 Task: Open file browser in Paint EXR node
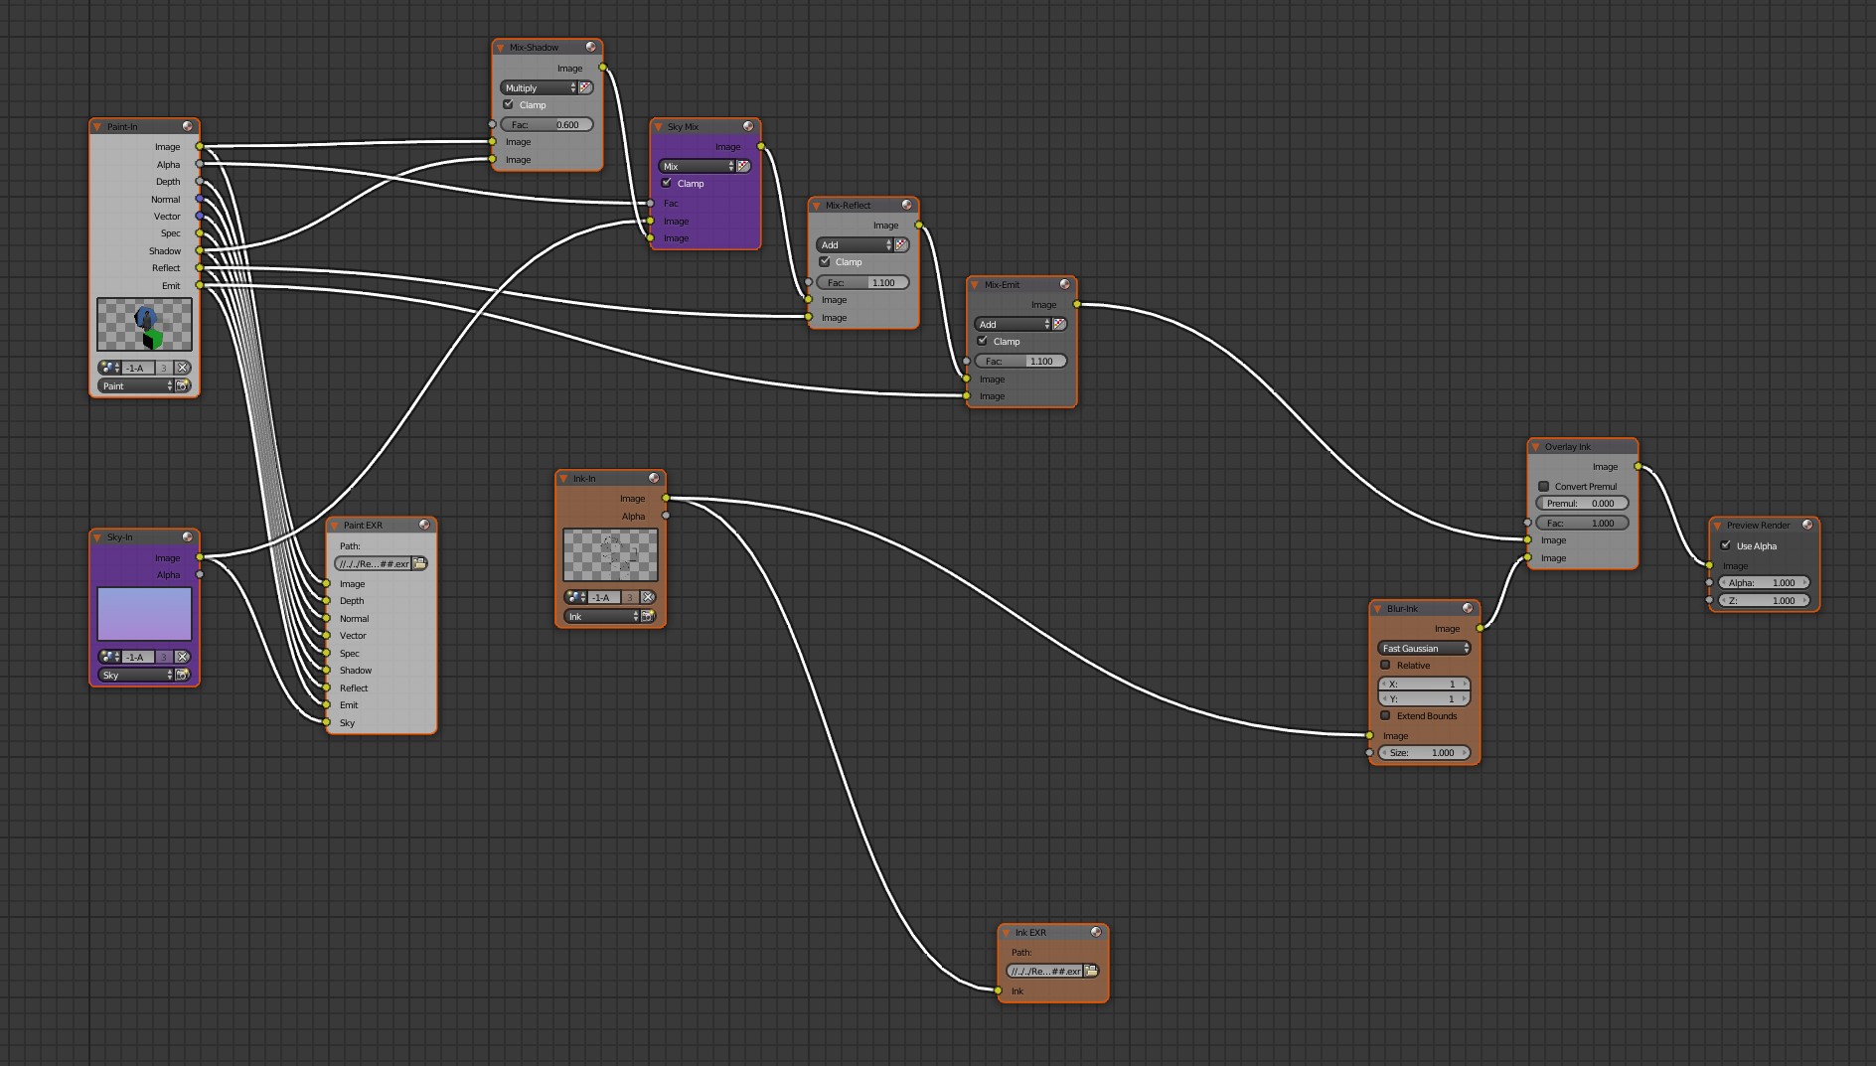click(x=420, y=563)
